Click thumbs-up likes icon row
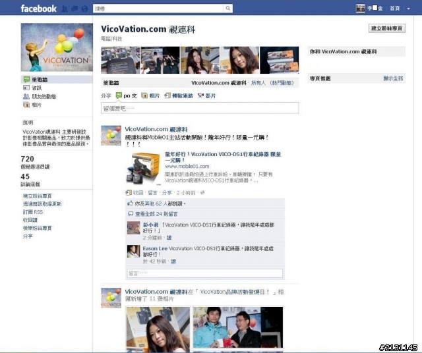The image size is (422, 353). point(131,204)
